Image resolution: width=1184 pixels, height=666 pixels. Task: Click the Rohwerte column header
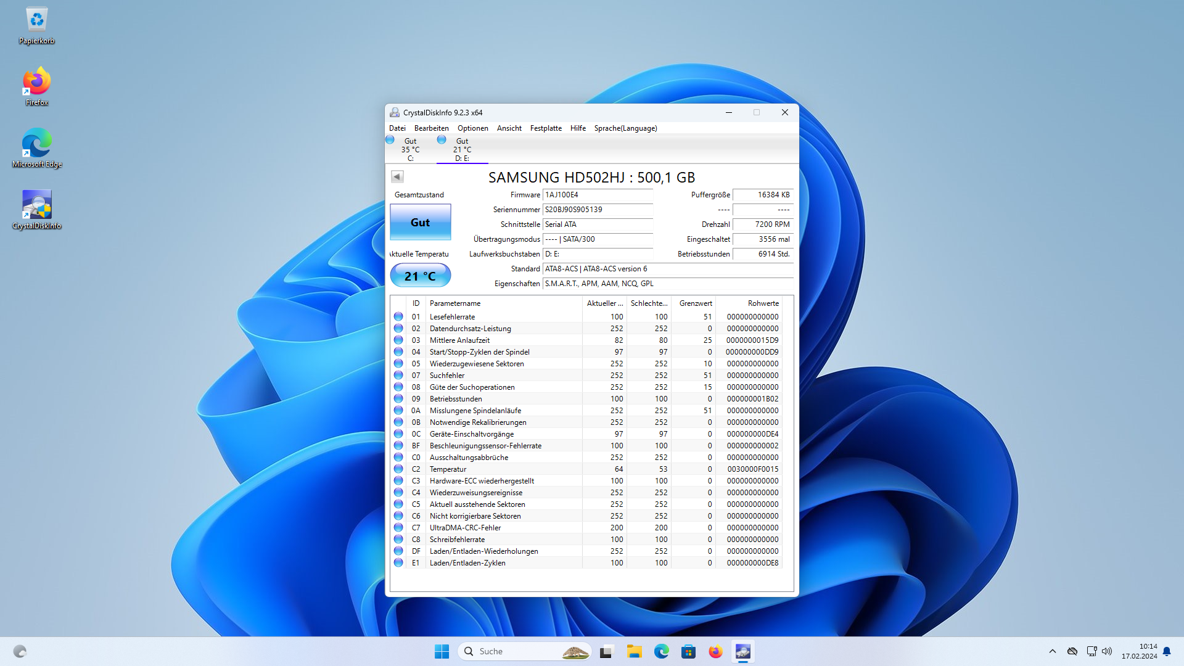(x=763, y=303)
